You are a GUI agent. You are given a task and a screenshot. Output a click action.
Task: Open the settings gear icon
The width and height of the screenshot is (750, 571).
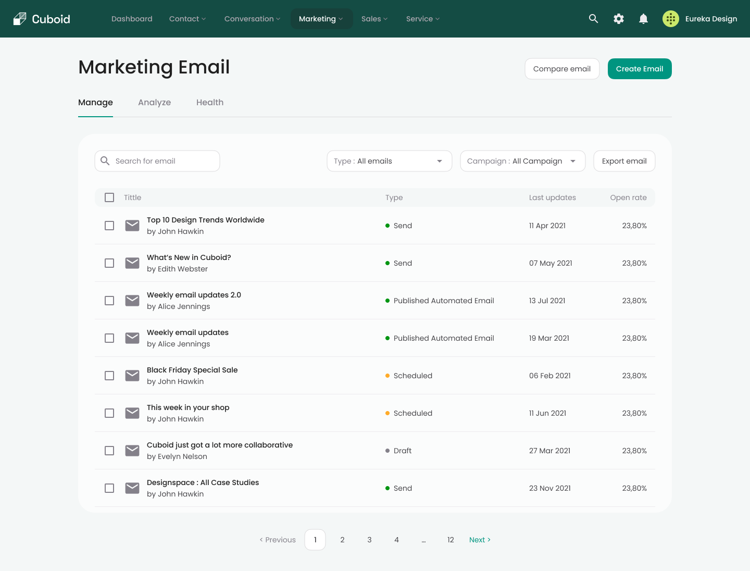tap(618, 18)
